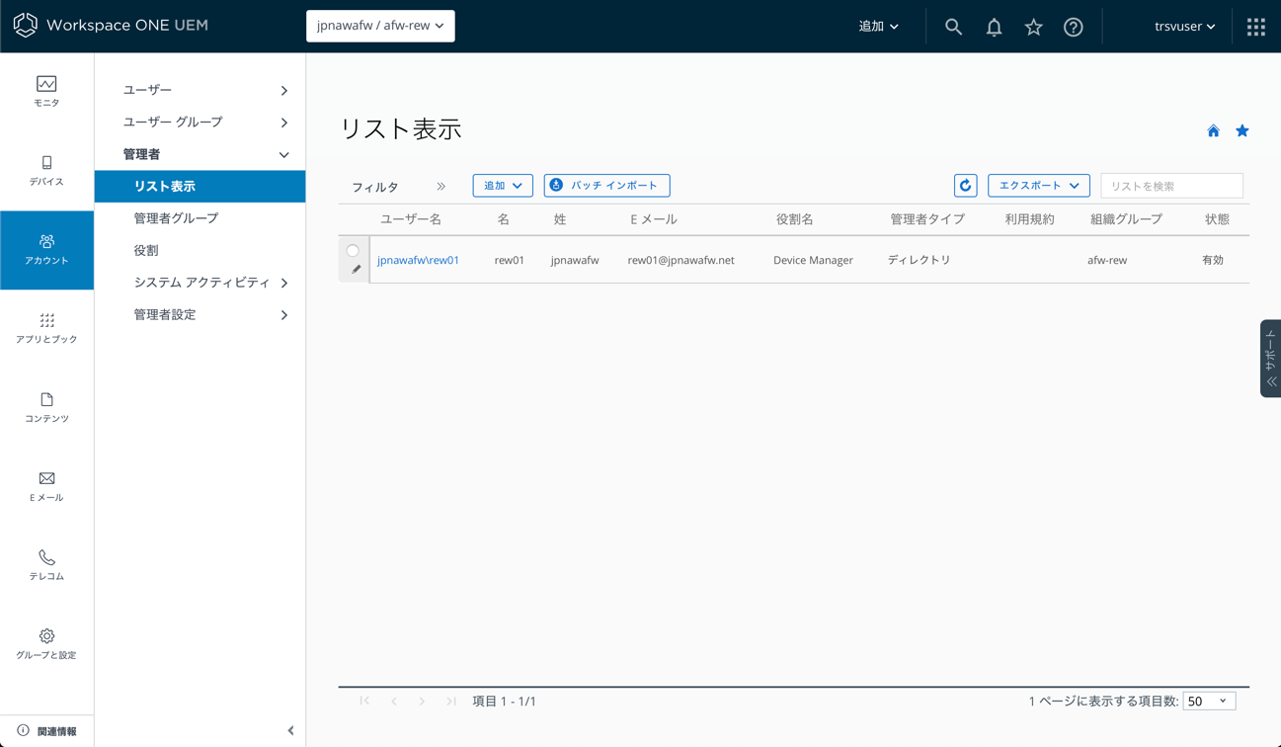Open the 追加 dropdown above the list
The image size is (1281, 747).
pyautogui.click(x=503, y=185)
